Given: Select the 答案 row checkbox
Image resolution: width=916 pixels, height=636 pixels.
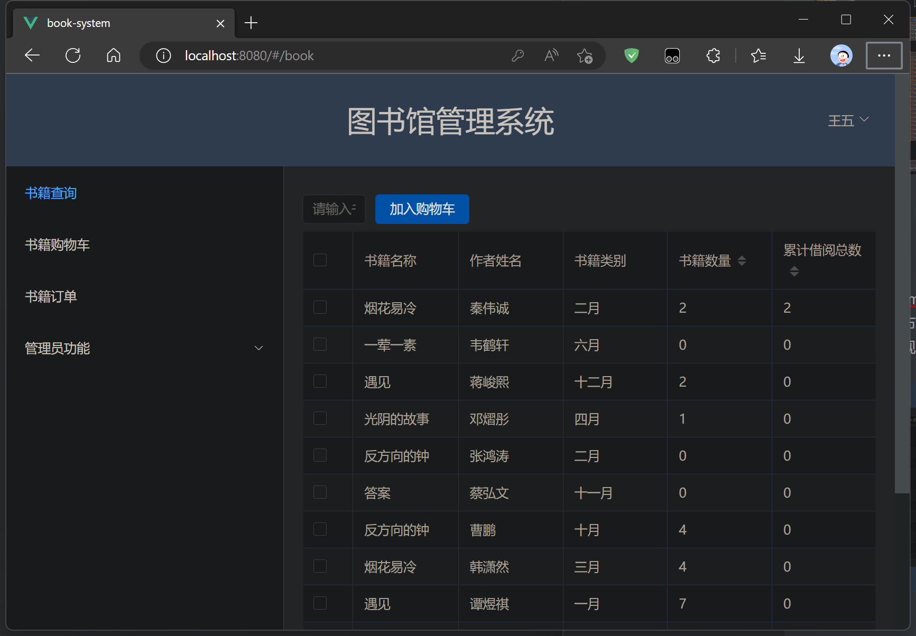Looking at the screenshot, I should pyautogui.click(x=320, y=492).
